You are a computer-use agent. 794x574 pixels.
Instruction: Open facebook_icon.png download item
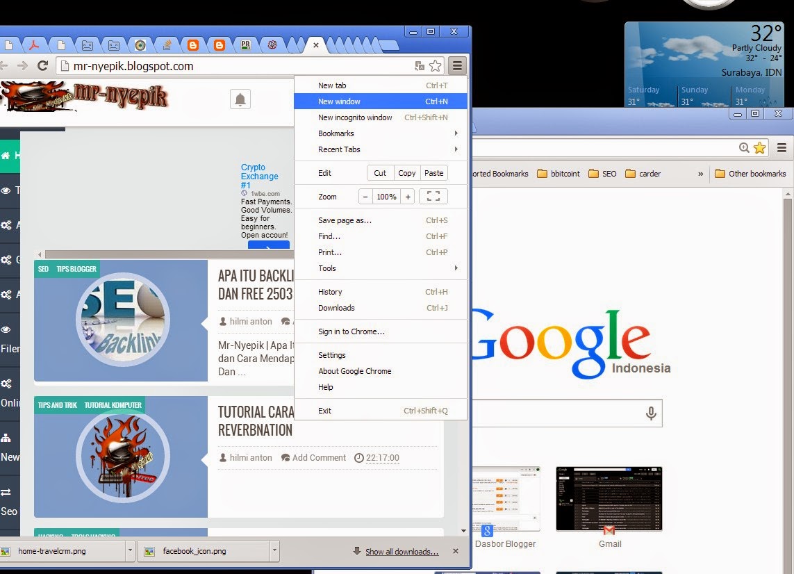(x=204, y=551)
